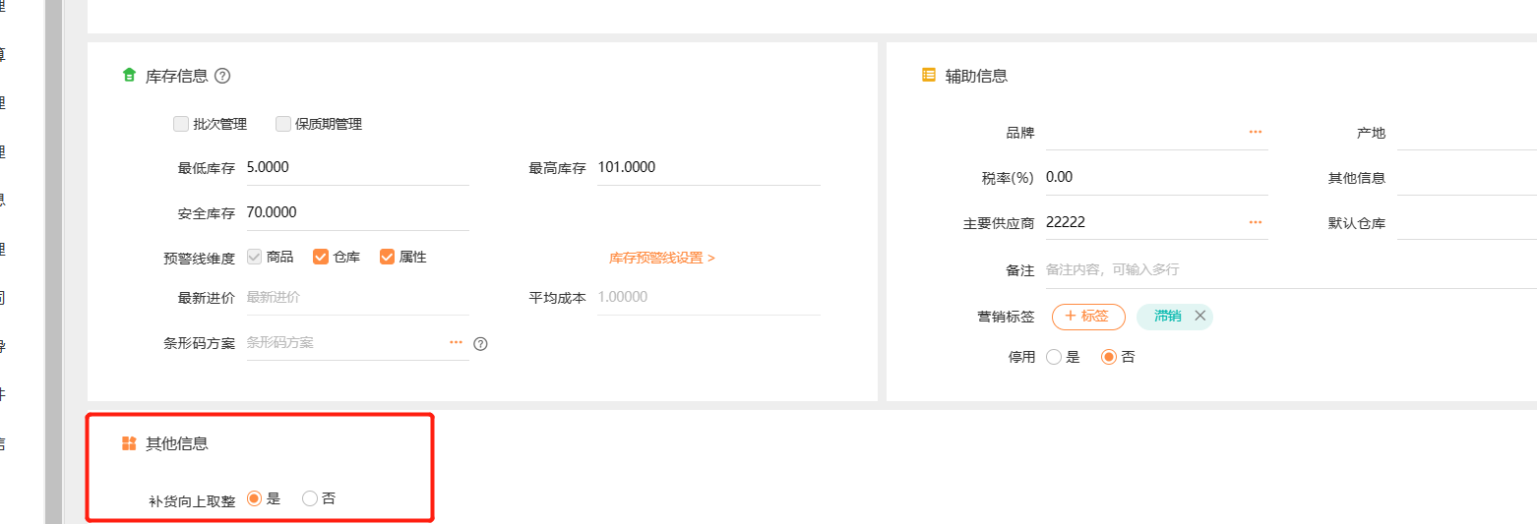The image size is (1537, 524).
Task: Open the 库存预警线设置 link
Action: tap(662, 258)
